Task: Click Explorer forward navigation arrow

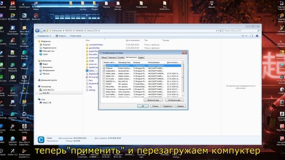Action: (x=41, y=31)
